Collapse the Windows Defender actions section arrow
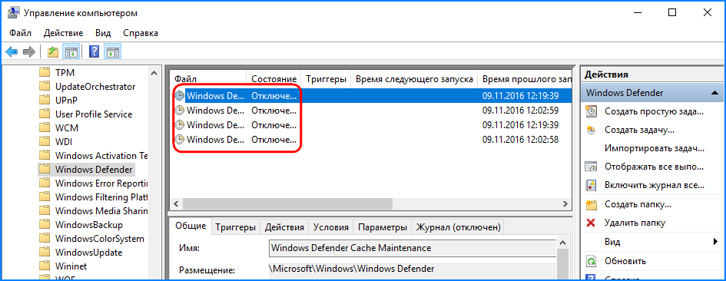 click(714, 93)
